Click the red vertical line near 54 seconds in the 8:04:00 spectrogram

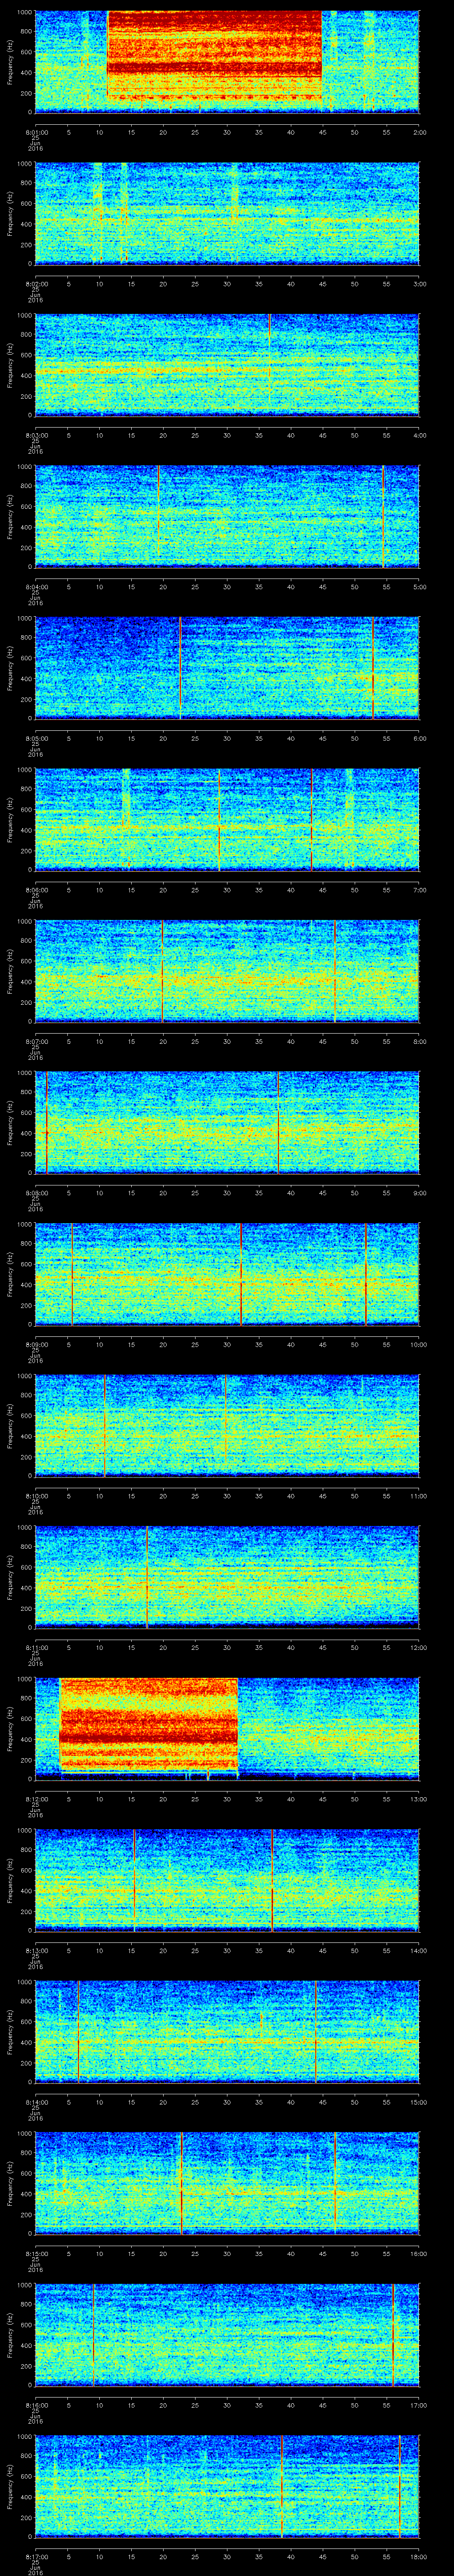pyautogui.click(x=383, y=516)
